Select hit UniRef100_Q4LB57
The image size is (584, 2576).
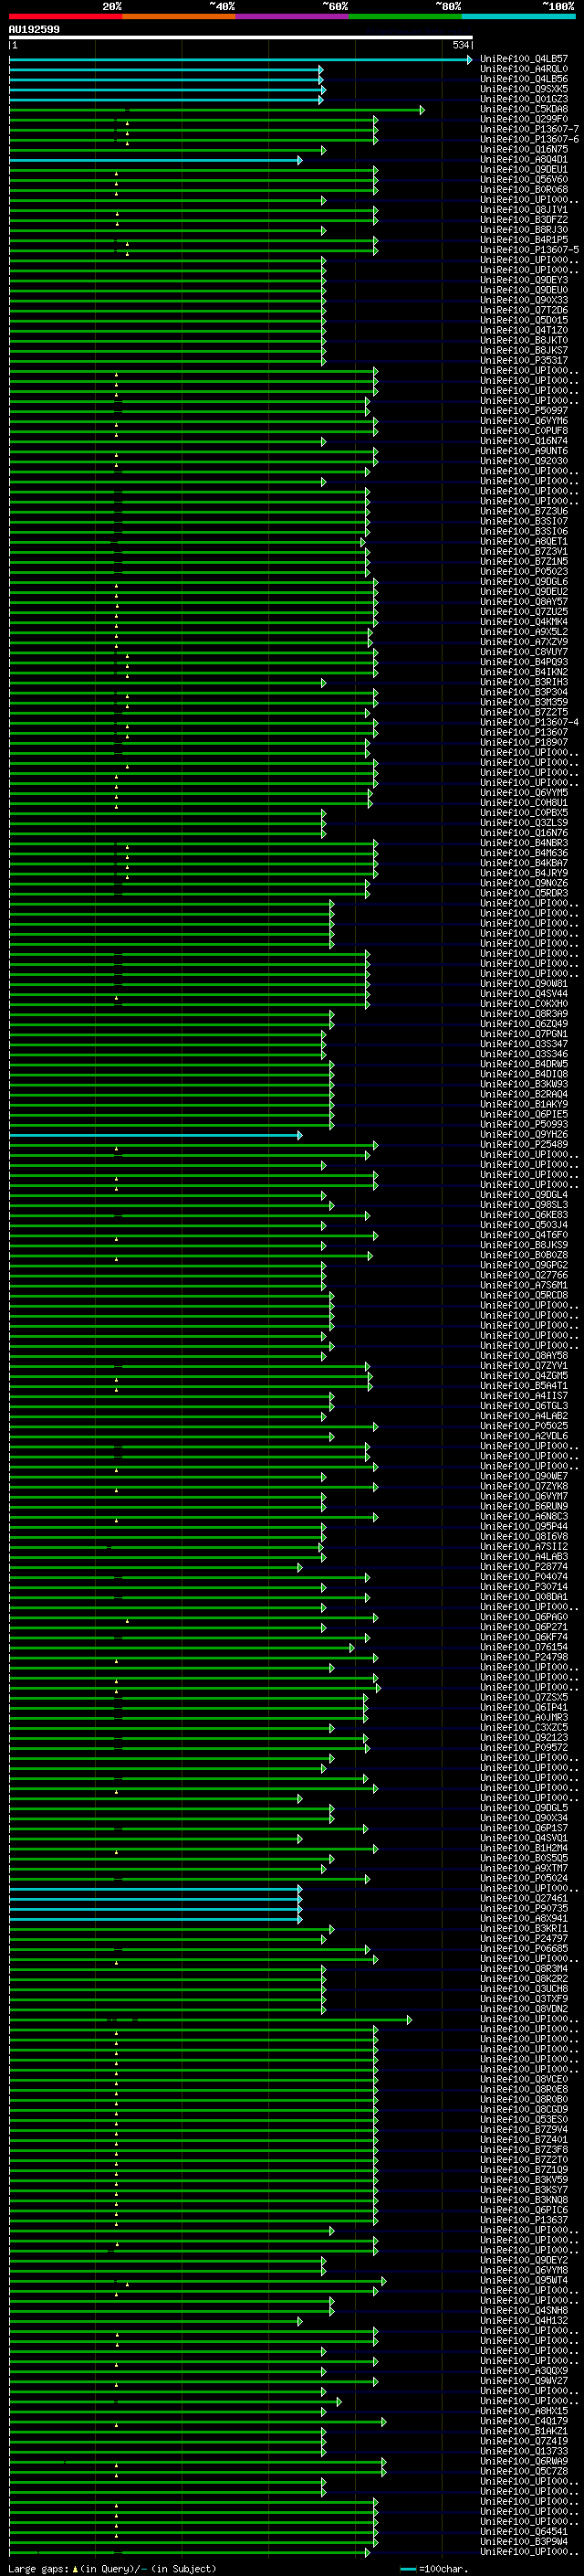[524, 59]
